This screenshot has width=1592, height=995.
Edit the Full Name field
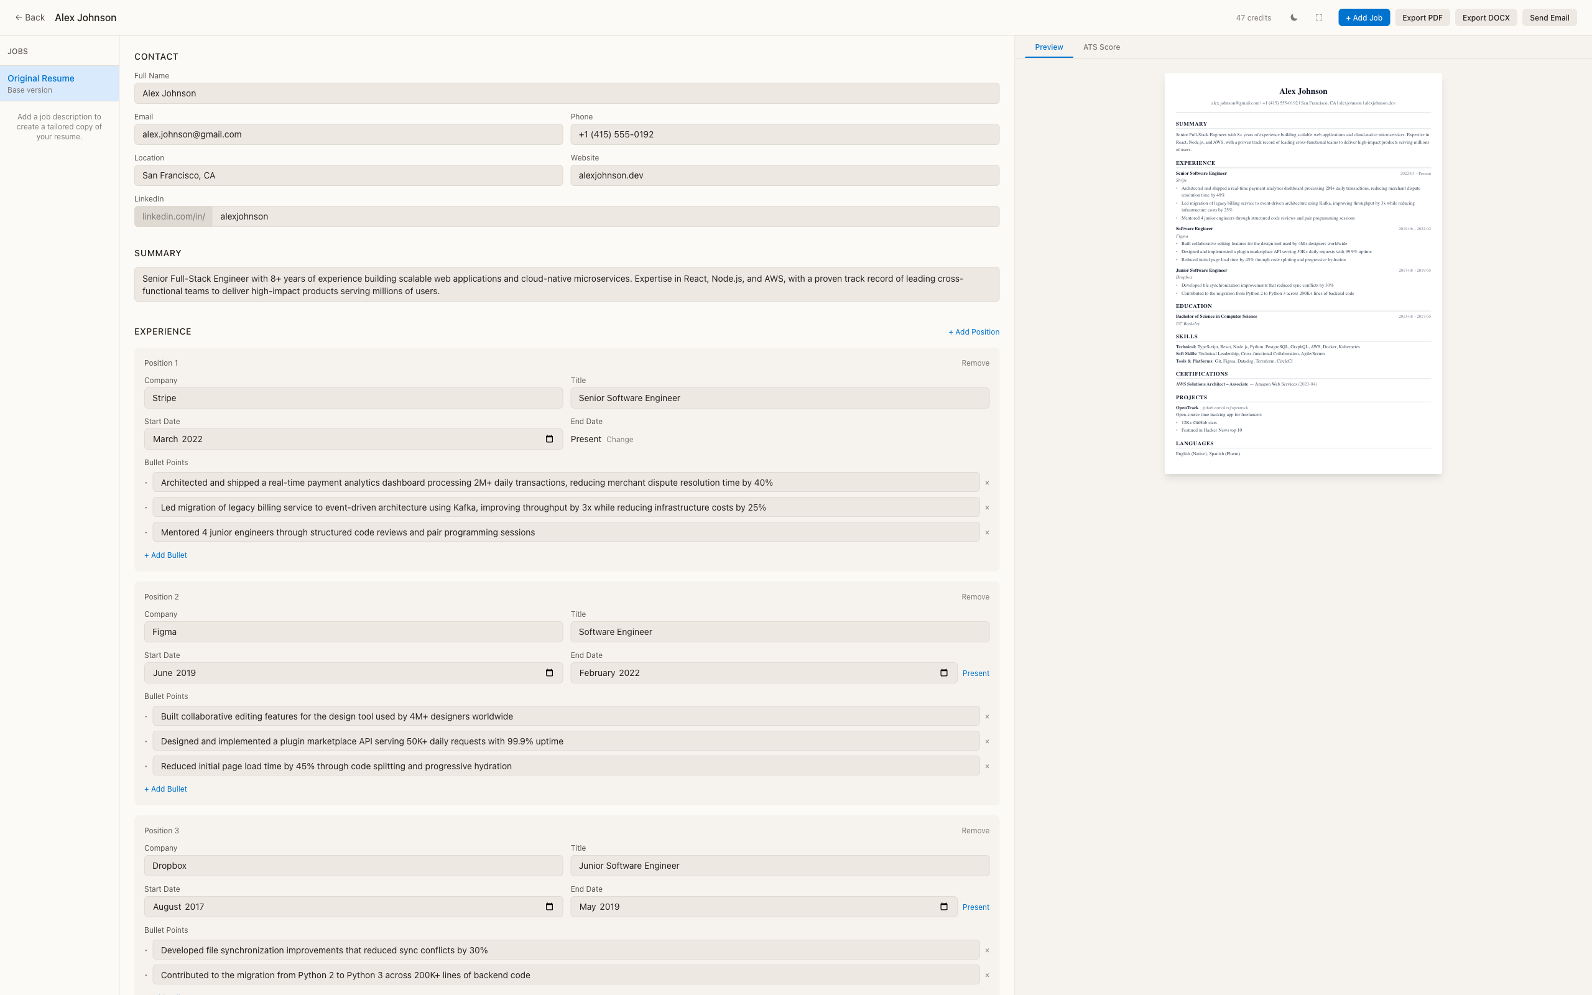[567, 93]
